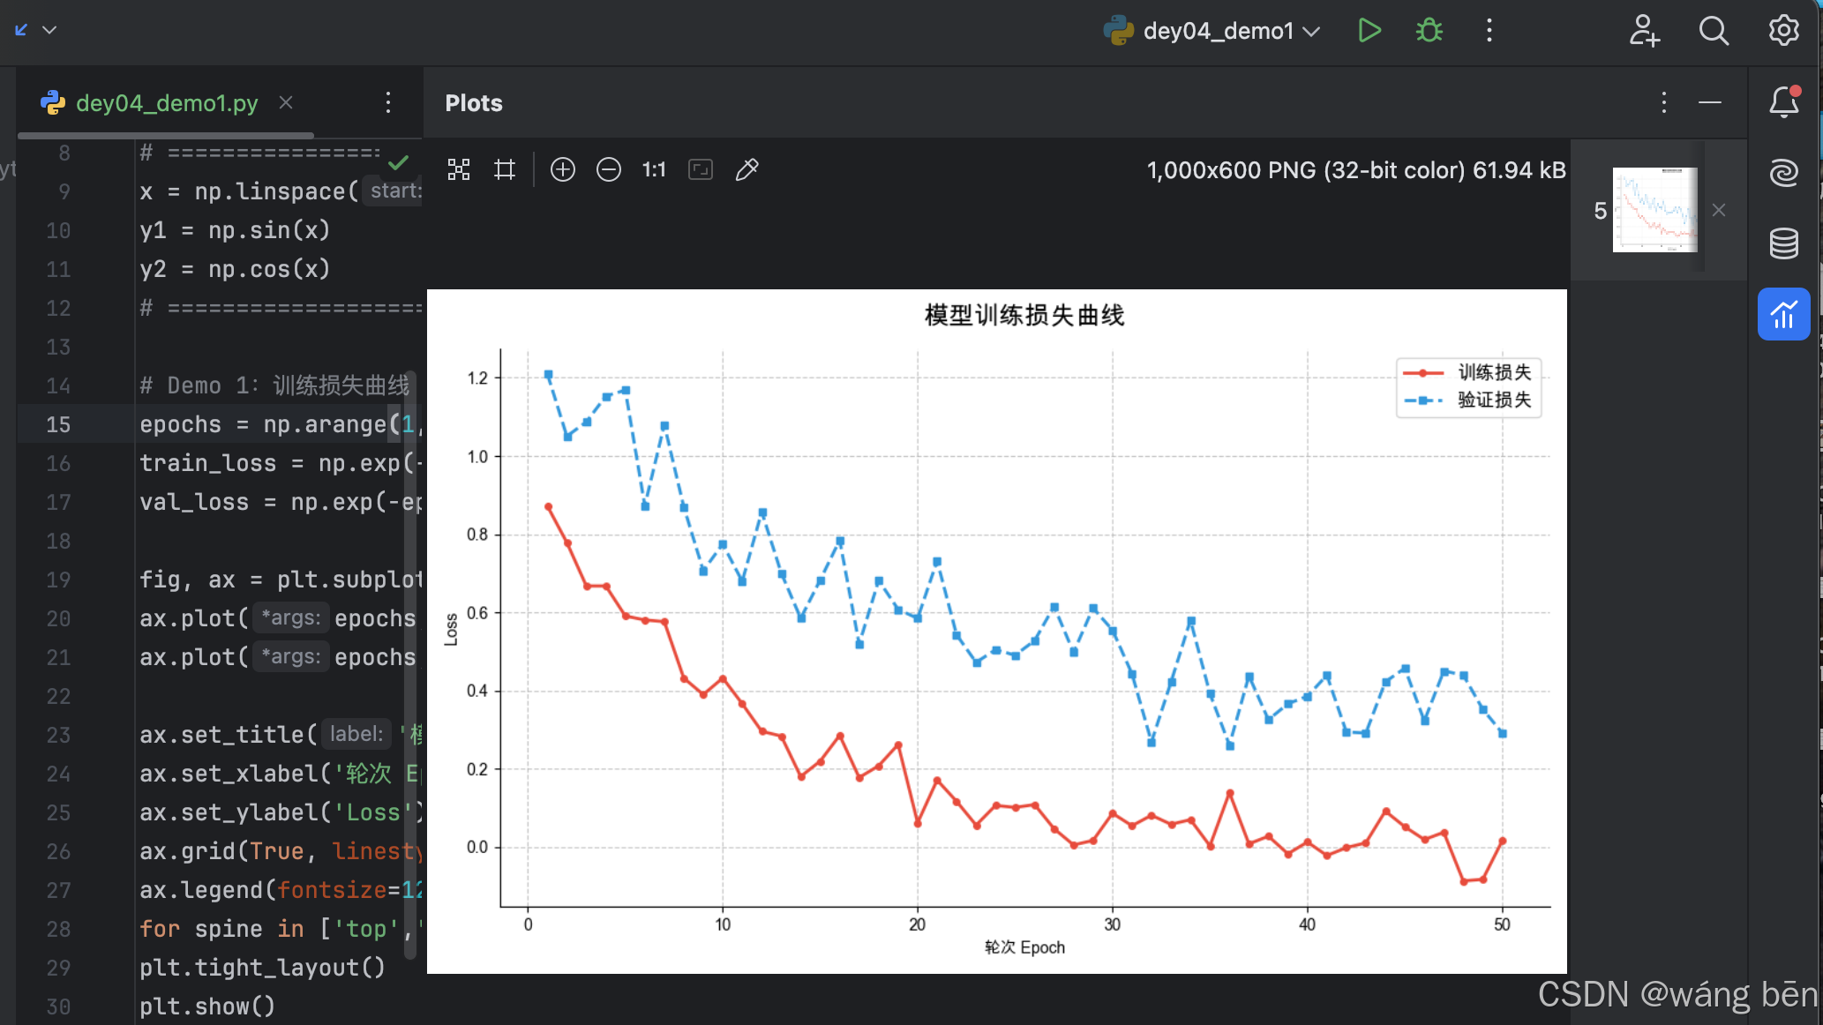The width and height of the screenshot is (1823, 1025).
Task: Open Plots panel options menu
Action: 1663,103
